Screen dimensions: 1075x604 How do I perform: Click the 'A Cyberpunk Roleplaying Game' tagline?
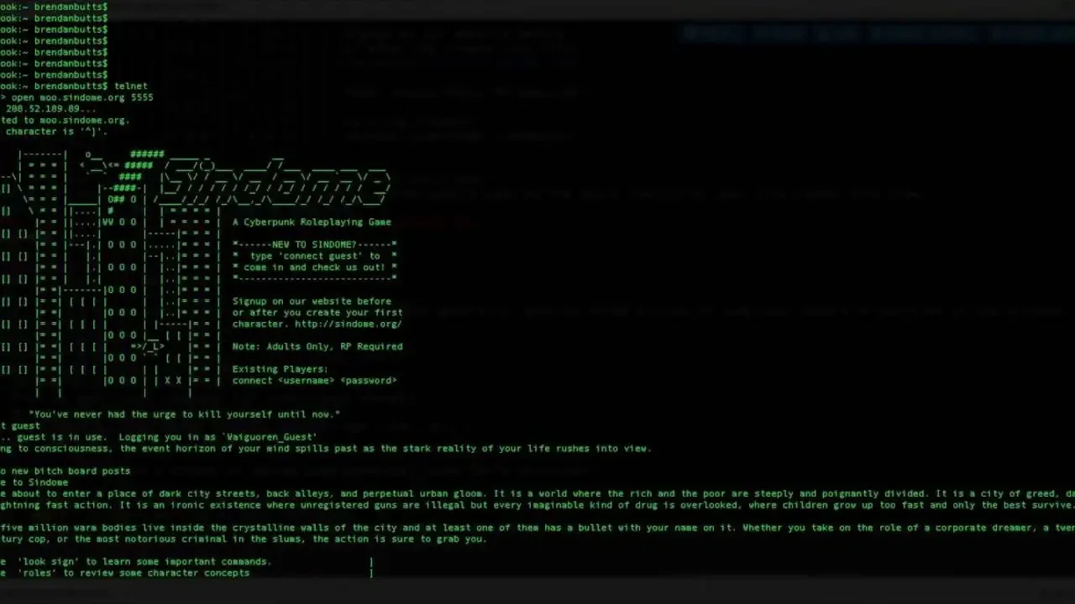[x=312, y=222]
